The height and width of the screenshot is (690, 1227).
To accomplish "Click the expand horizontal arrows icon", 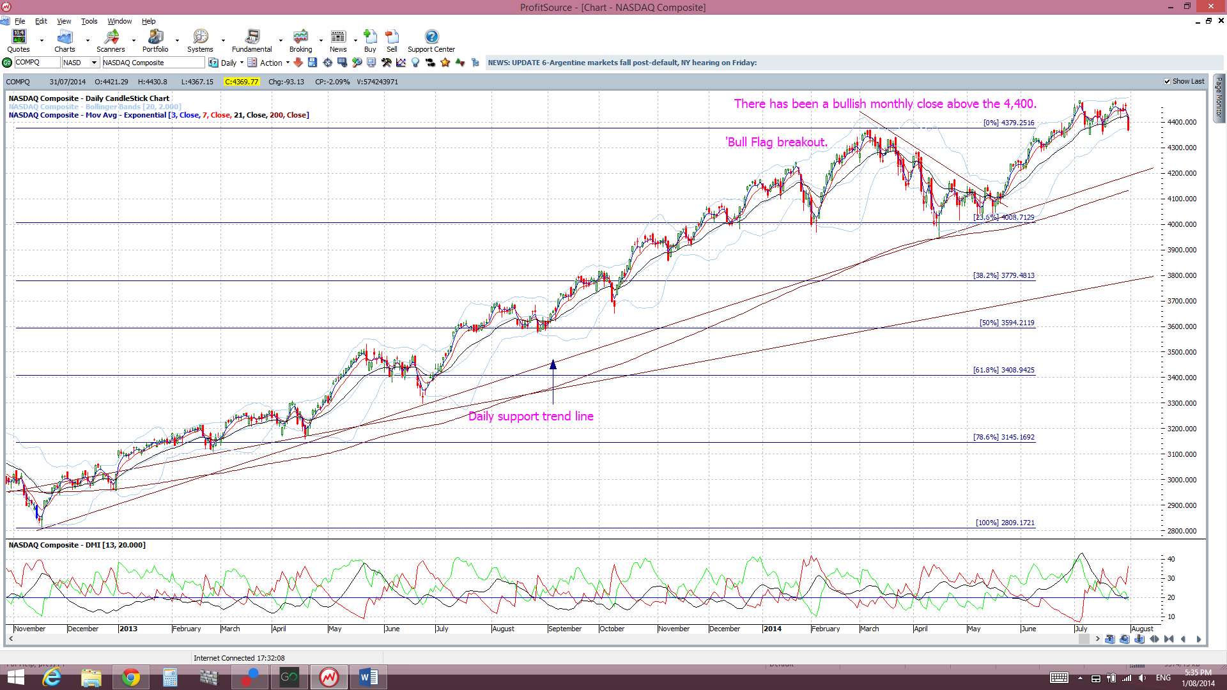I will pos(1154,639).
